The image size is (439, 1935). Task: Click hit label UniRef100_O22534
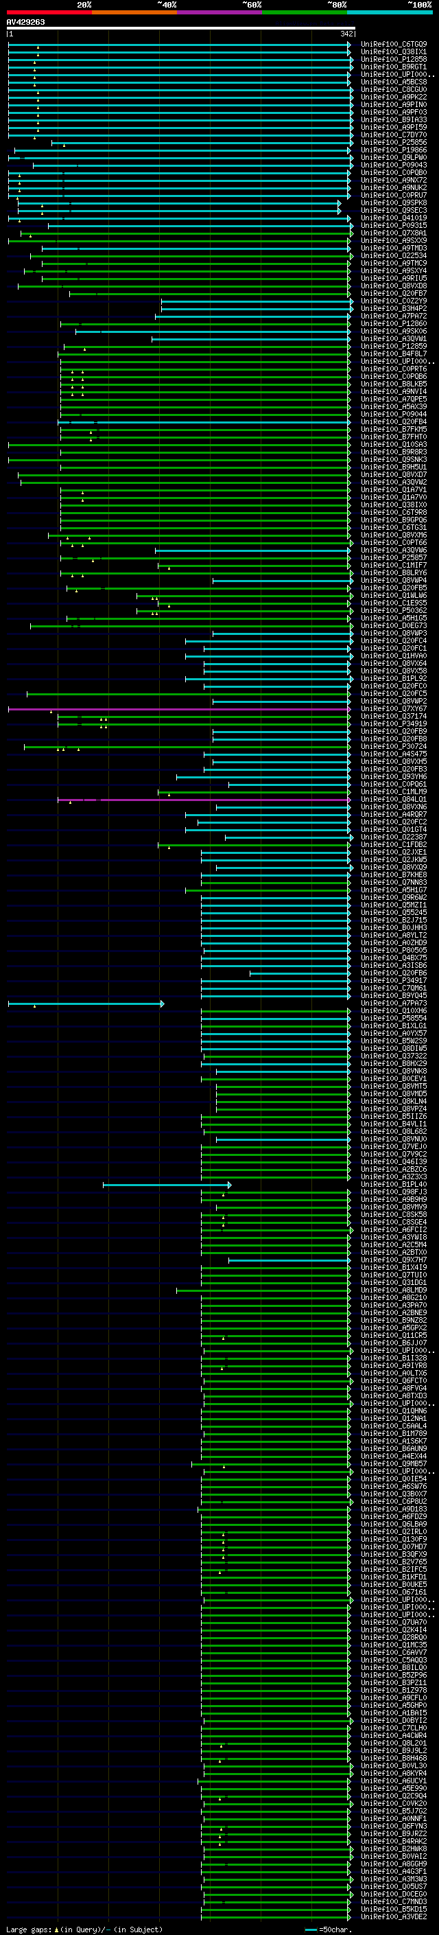[x=394, y=255]
